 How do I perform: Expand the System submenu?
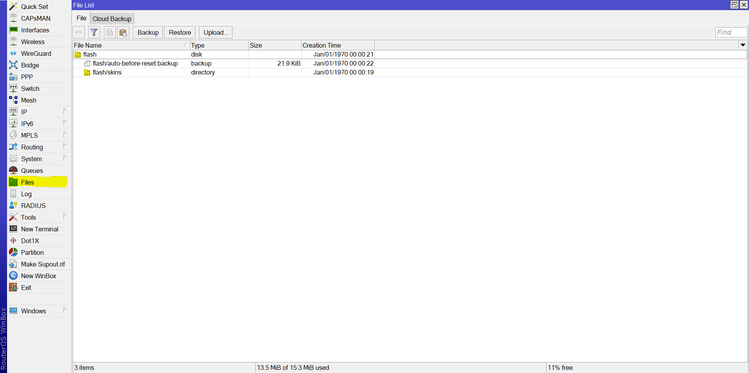coord(65,158)
